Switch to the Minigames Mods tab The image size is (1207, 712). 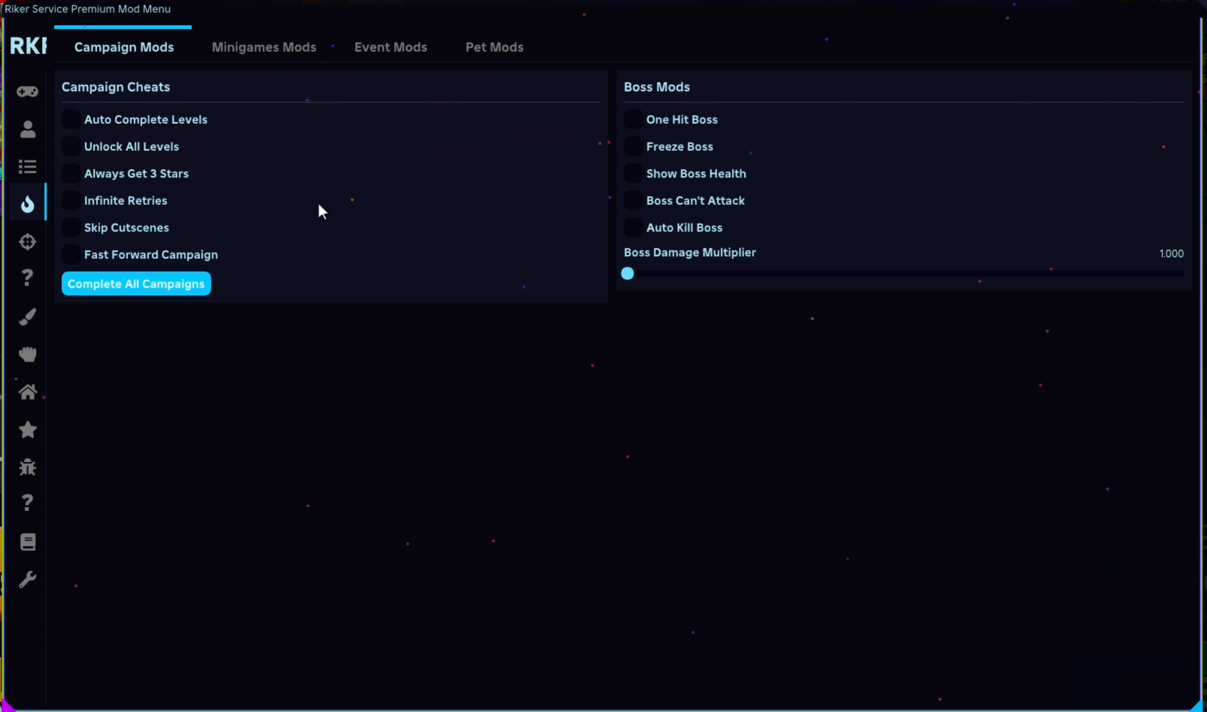pyautogui.click(x=263, y=47)
